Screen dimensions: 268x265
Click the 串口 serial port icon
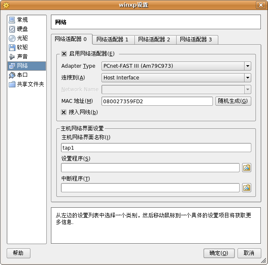12,75
